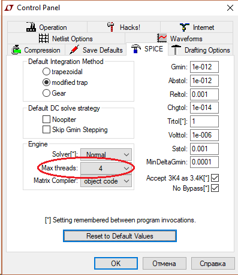Click the 'Default DC solve strategy' label
Image resolution: width=238 pixels, height=275 pixels.
tap(64, 108)
